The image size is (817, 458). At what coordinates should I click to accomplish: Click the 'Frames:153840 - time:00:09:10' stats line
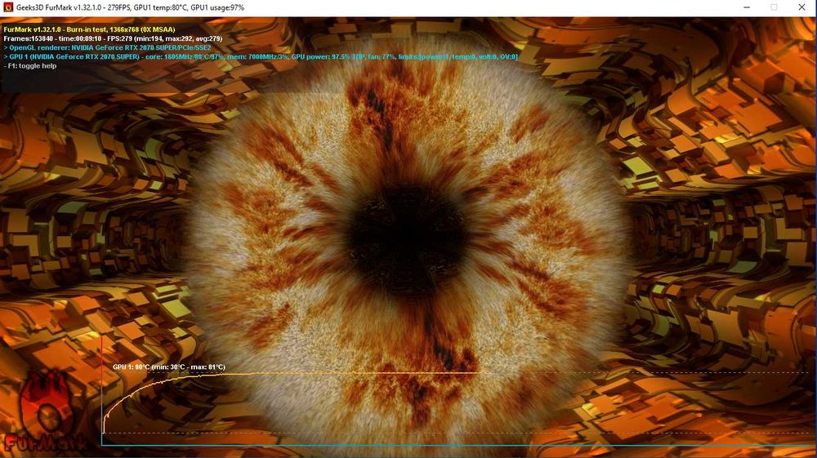(x=113, y=38)
